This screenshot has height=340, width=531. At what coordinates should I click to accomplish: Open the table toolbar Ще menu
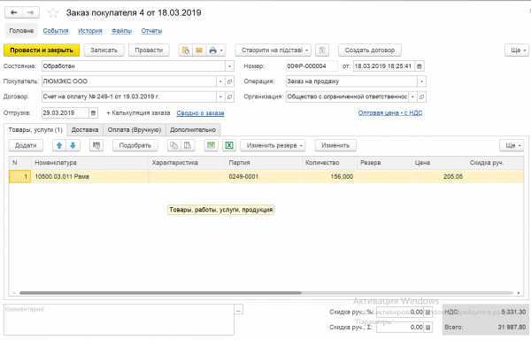point(512,145)
